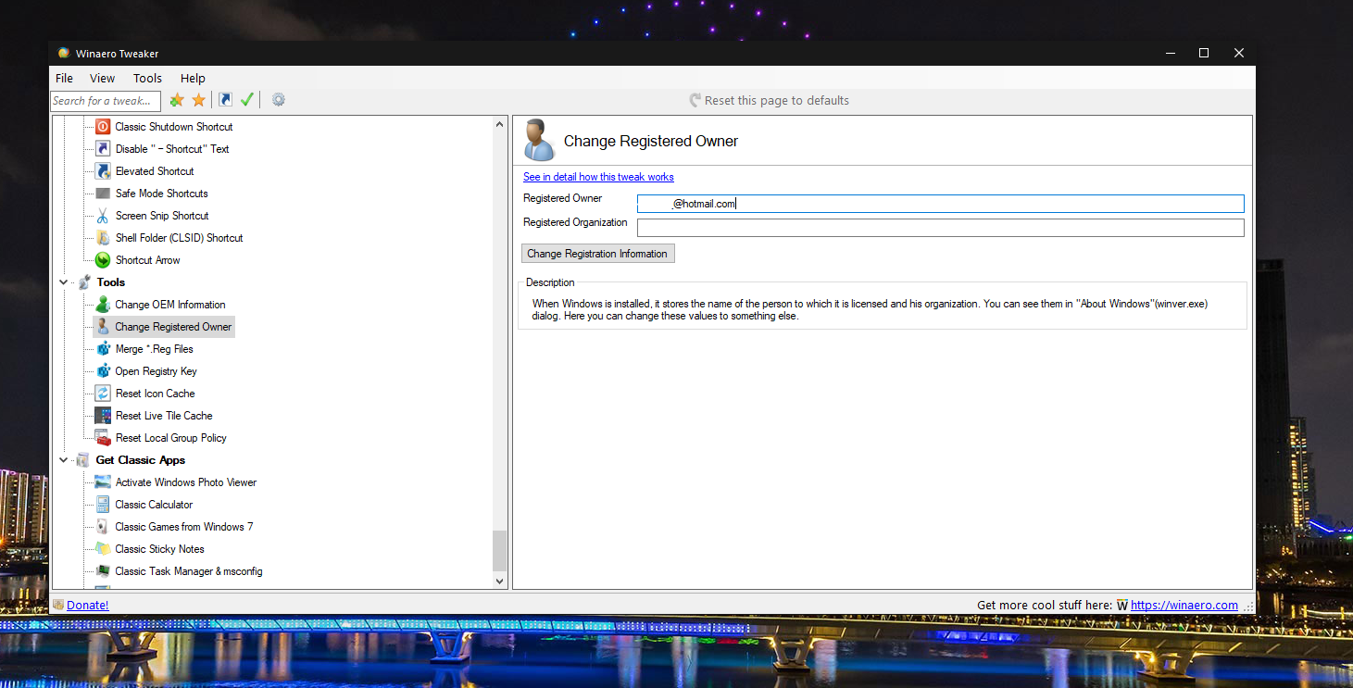Image resolution: width=1353 pixels, height=688 pixels.
Task: Collapse the Tools section
Action: (63, 281)
